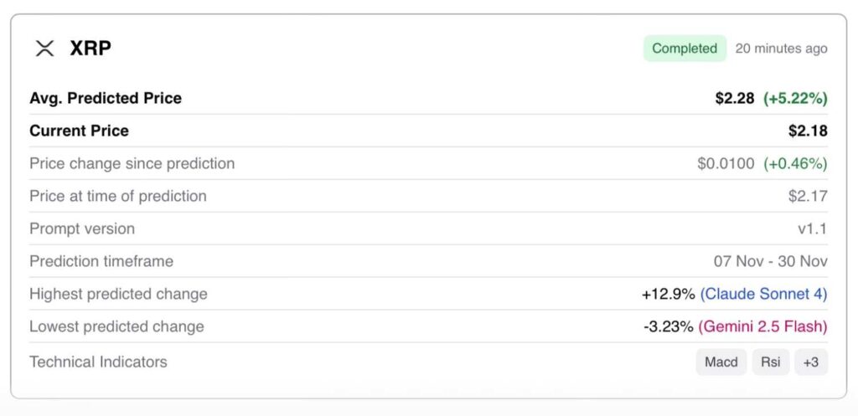Image resolution: width=858 pixels, height=416 pixels.
Task: Click the +12.9% highest predicted change value
Action: point(668,294)
